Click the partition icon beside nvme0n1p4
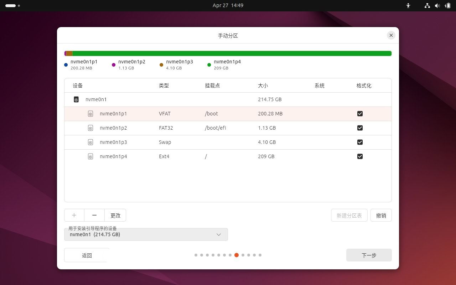 pyautogui.click(x=90, y=156)
